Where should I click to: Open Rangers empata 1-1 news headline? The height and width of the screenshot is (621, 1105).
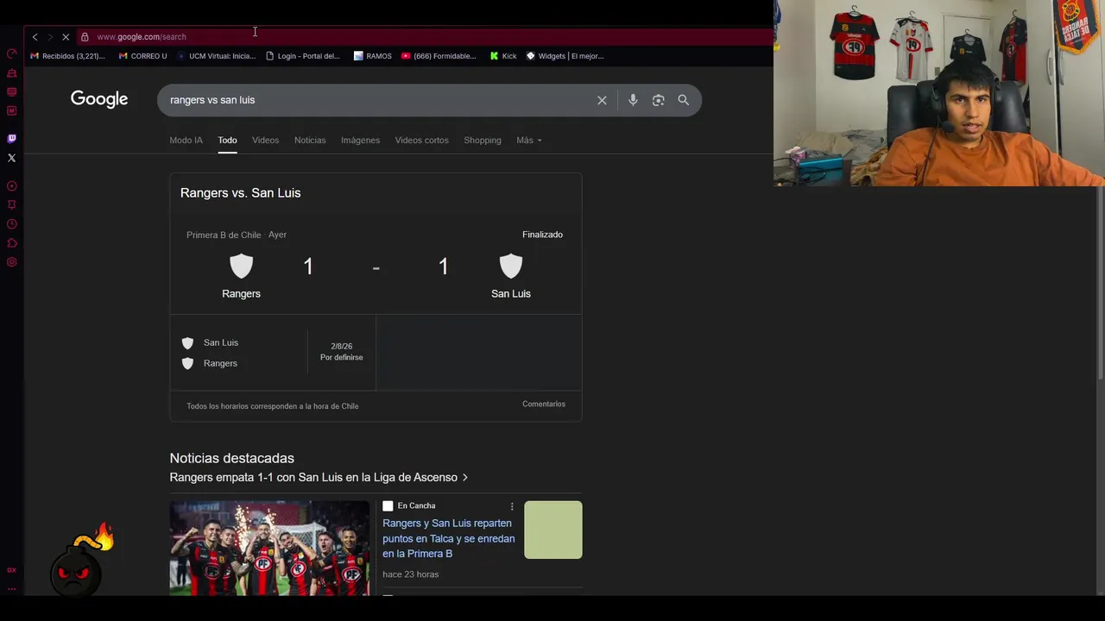click(x=319, y=477)
